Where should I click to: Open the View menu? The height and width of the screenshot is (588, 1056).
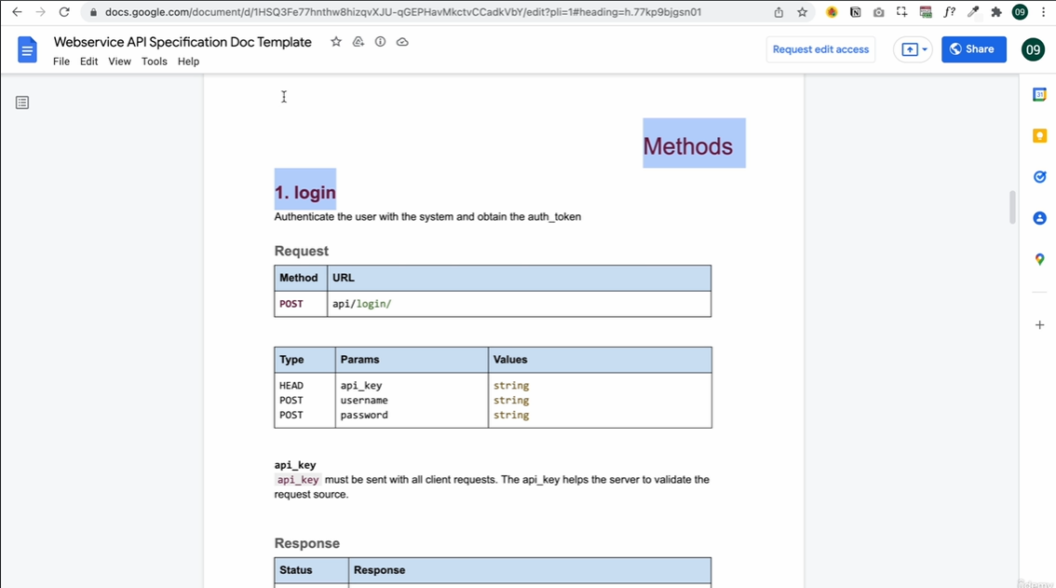point(120,62)
